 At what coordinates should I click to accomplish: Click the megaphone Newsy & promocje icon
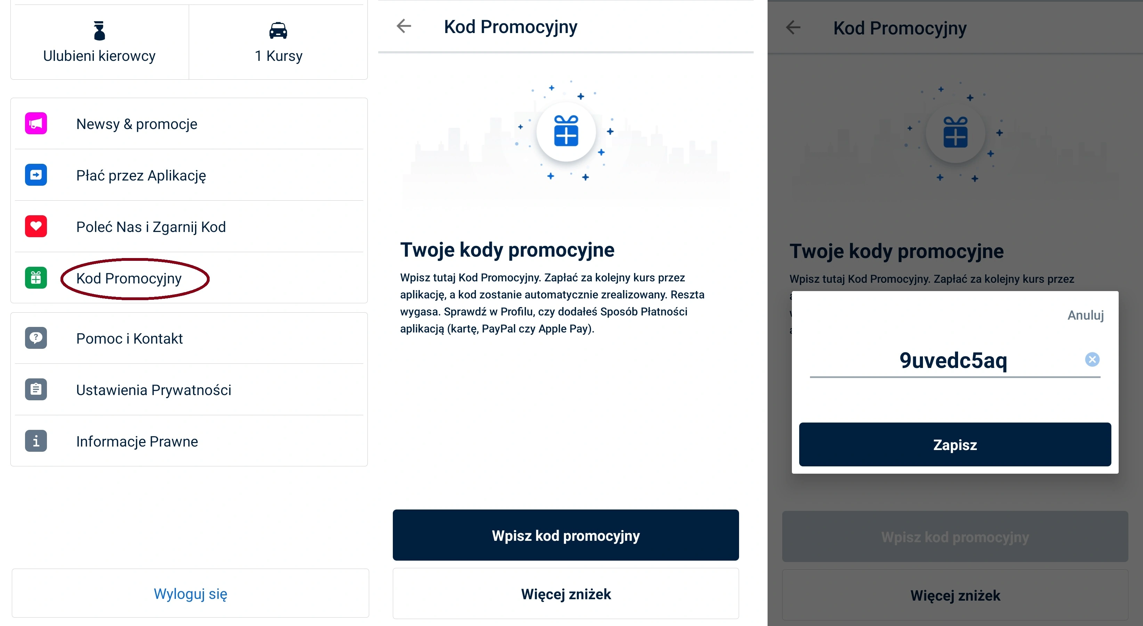click(x=36, y=124)
